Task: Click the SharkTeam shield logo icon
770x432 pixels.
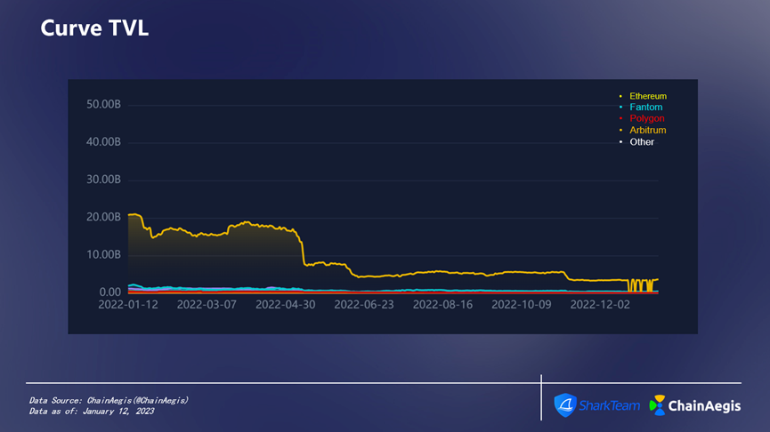Action: point(565,405)
